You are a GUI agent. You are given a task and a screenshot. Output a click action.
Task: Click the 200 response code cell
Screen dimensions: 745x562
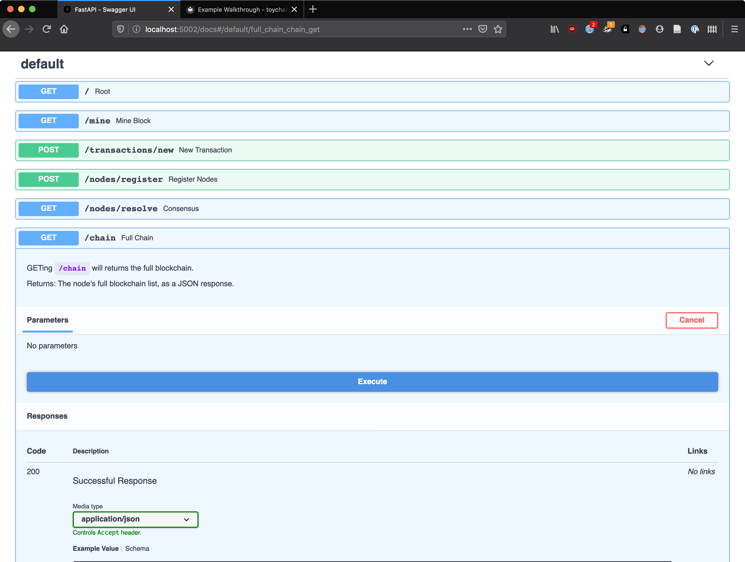[x=33, y=472]
